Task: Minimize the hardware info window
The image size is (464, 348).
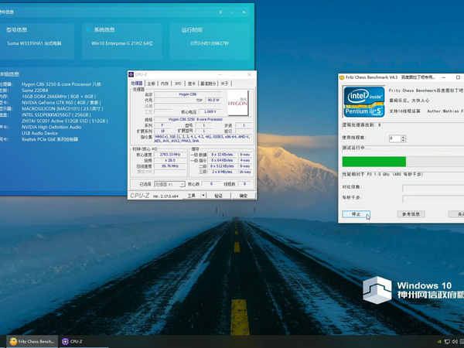Action: [232, 12]
